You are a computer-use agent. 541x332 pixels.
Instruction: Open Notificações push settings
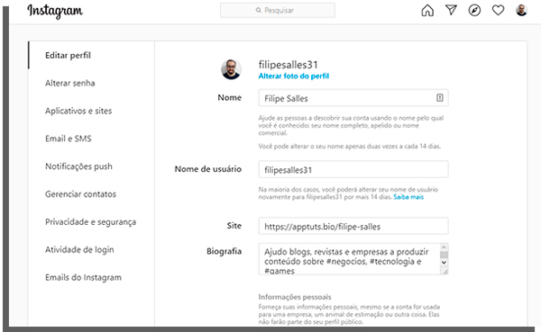pyautogui.click(x=78, y=166)
